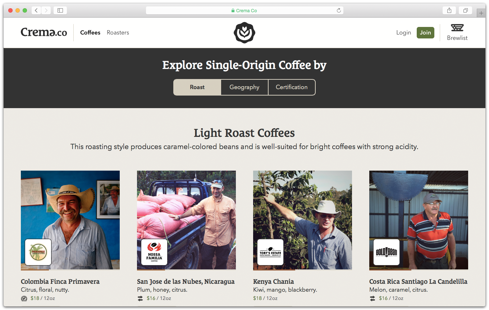Click the certification badge beside Colombia's price

tap(24, 298)
